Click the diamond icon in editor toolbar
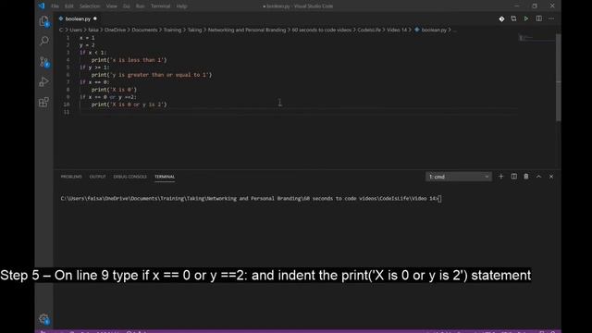This screenshot has height=333, width=592. pyautogui.click(x=501, y=18)
